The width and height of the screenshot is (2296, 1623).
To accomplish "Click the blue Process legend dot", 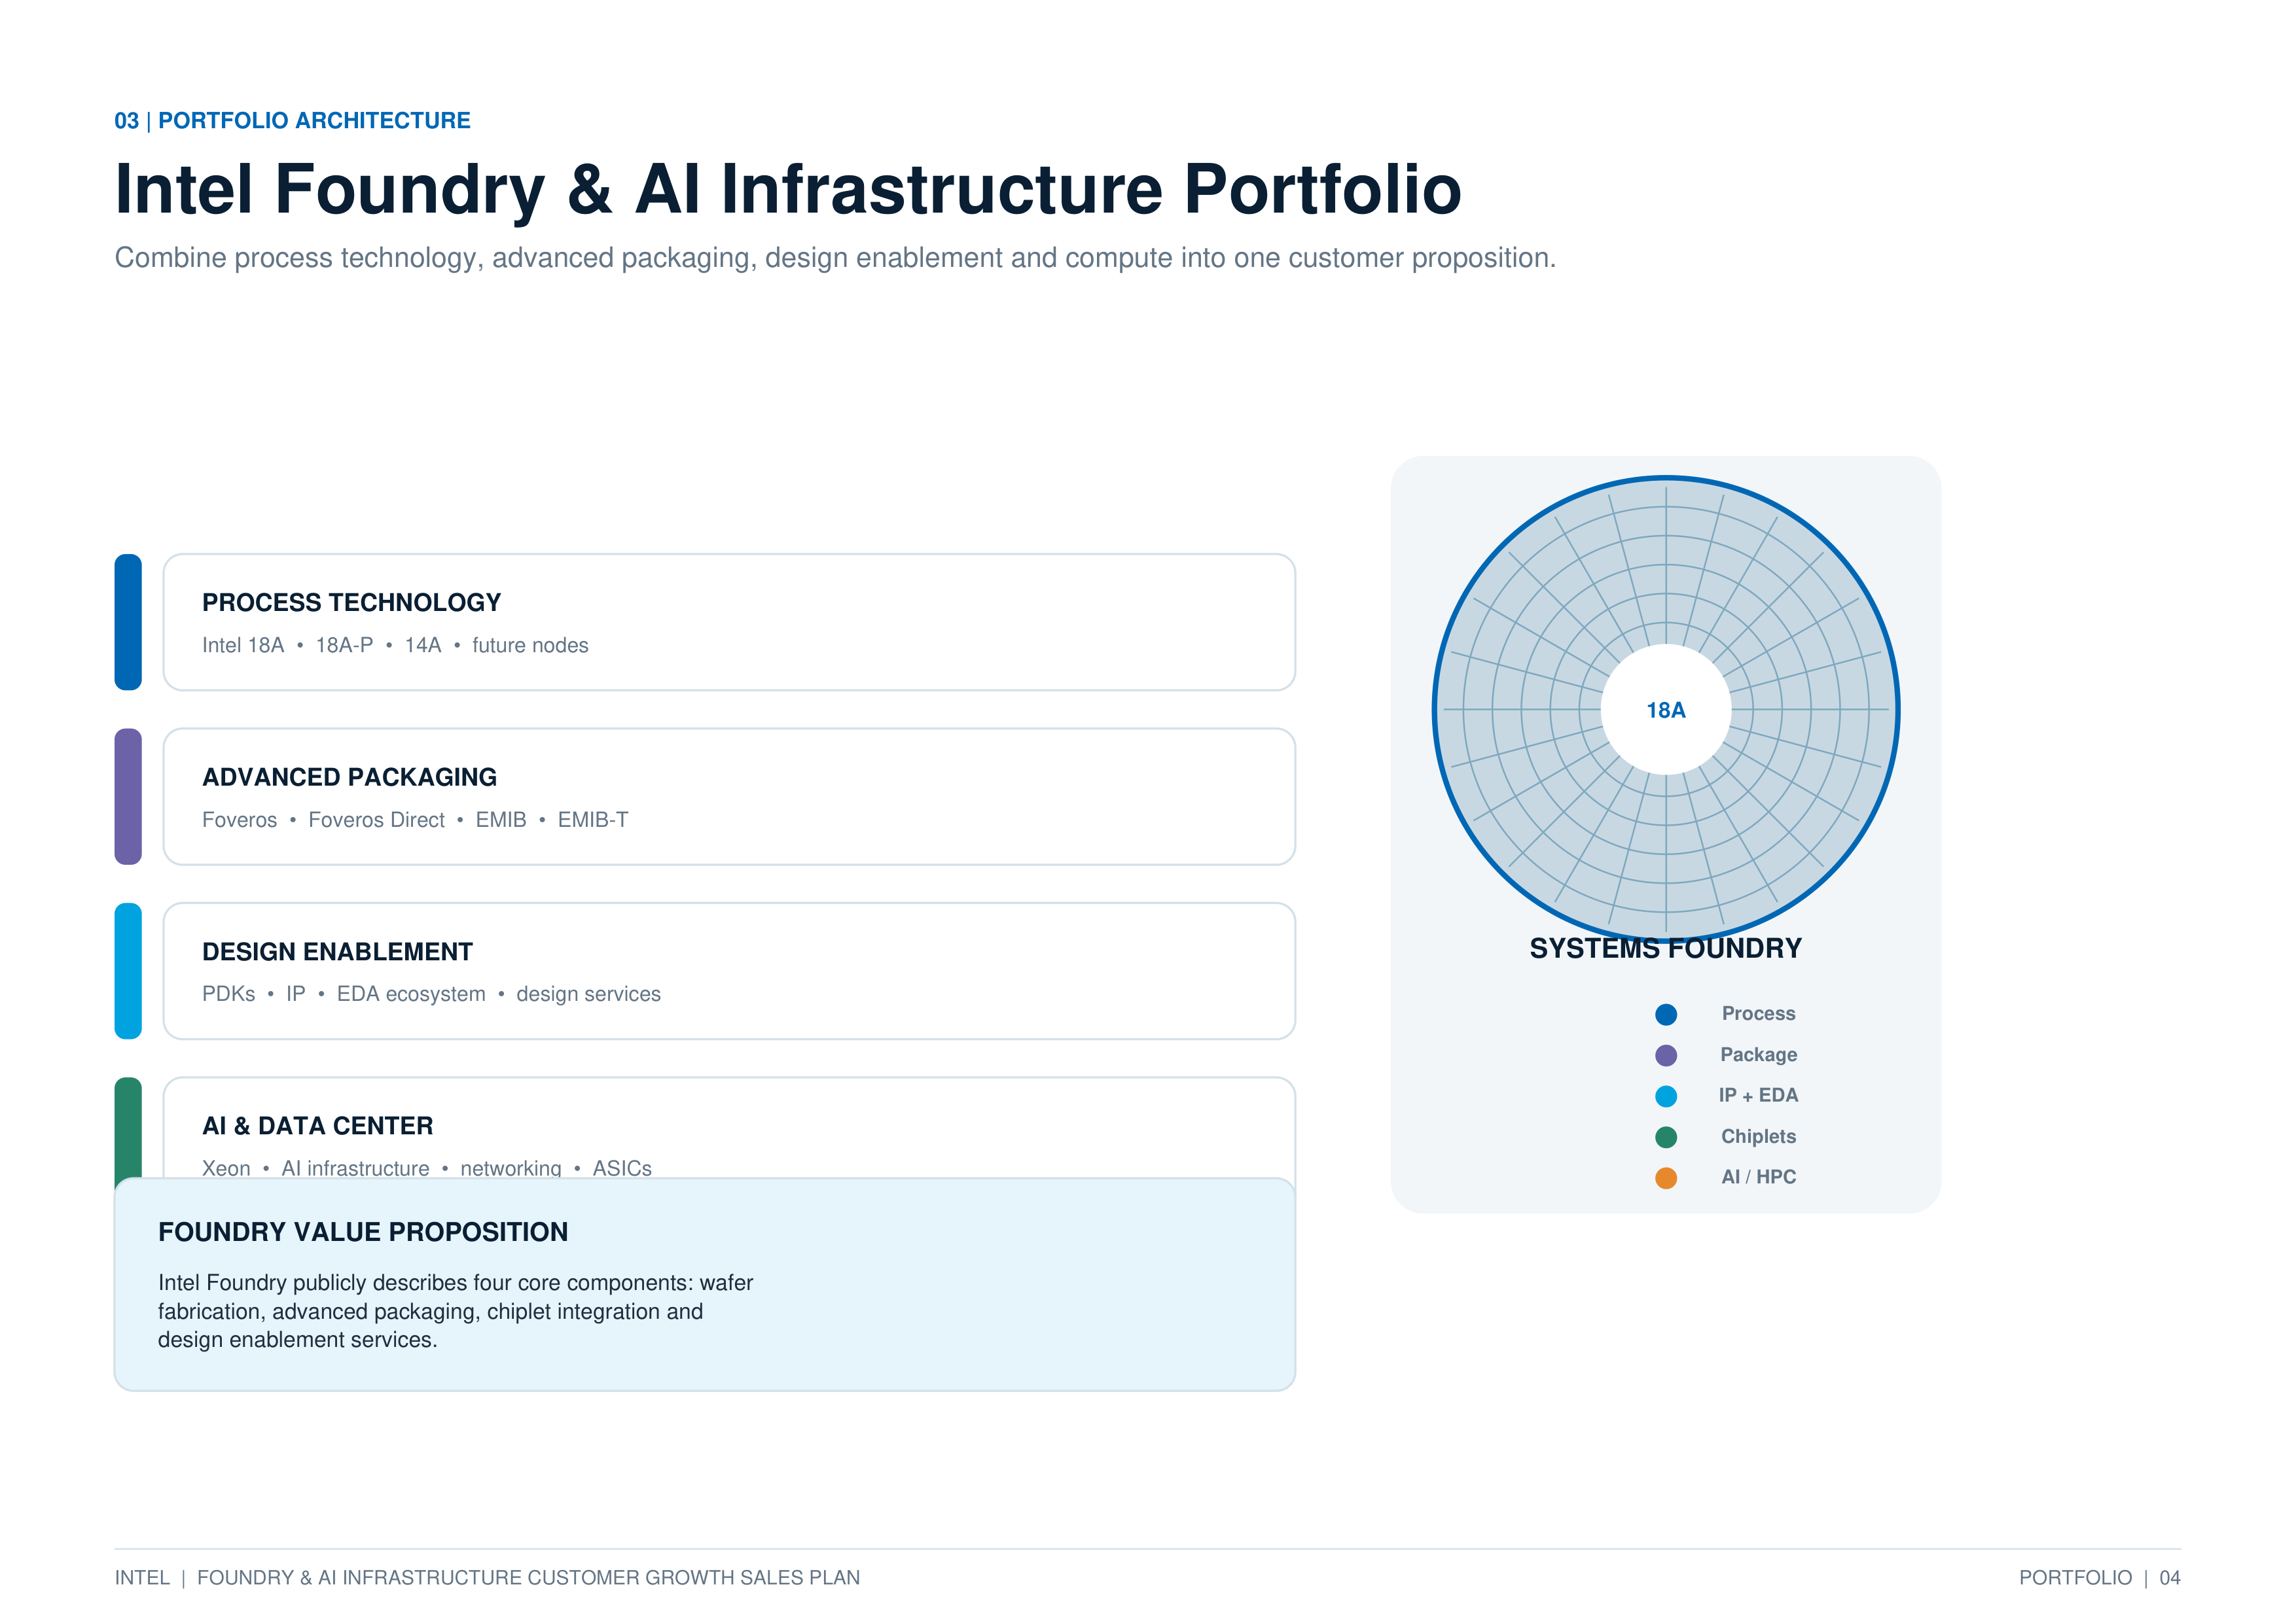I will (x=1666, y=1015).
